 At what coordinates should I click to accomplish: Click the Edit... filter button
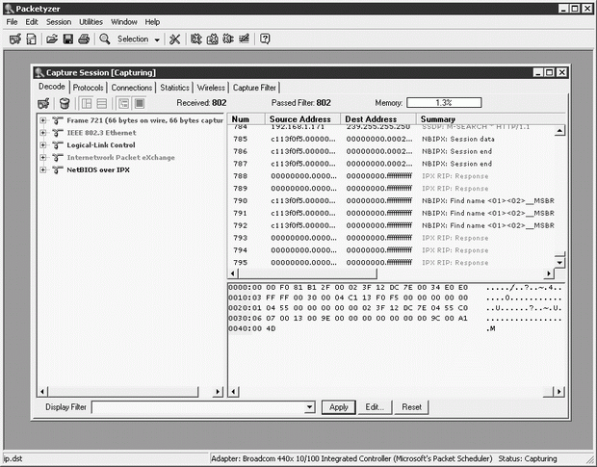click(375, 407)
